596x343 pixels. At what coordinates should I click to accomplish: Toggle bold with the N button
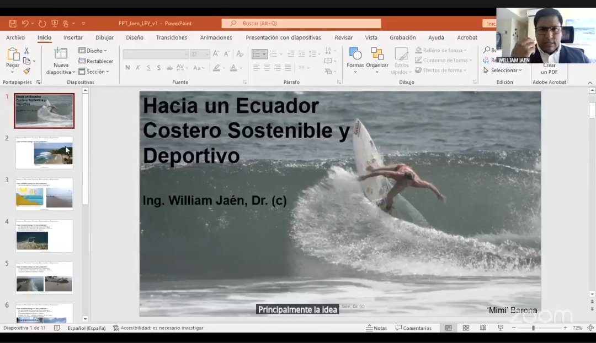[127, 68]
